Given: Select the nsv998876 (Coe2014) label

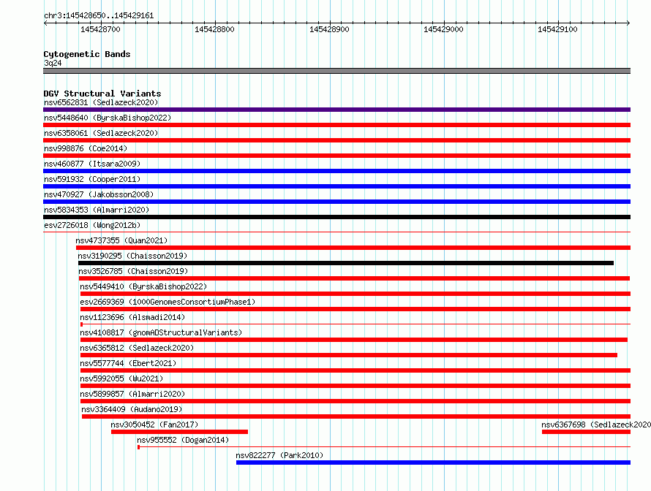Looking at the screenshot, I should coord(86,148).
